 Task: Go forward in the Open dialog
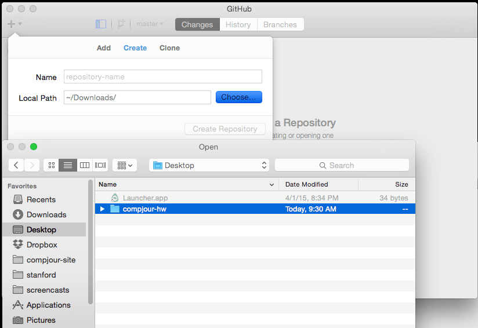pyautogui.click(x=32, y=165)
